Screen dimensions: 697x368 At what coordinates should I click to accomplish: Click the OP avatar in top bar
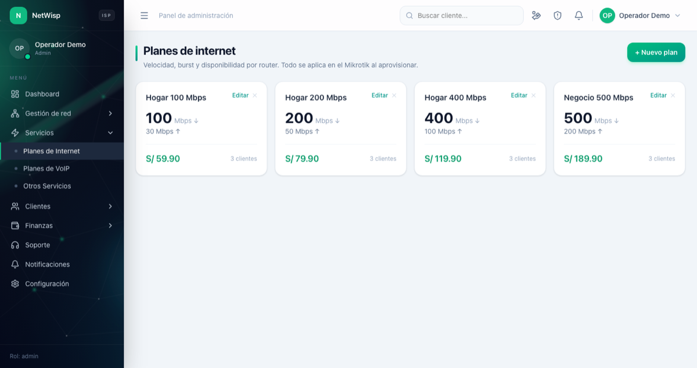(607, 16)
